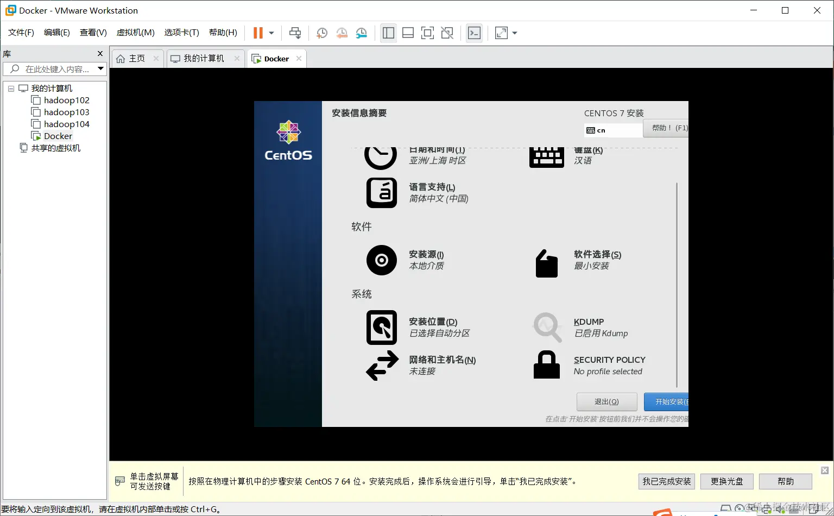Open the library search dropdown arrow
The height and width of the screenshot is (516, 834).
[100, 68]
